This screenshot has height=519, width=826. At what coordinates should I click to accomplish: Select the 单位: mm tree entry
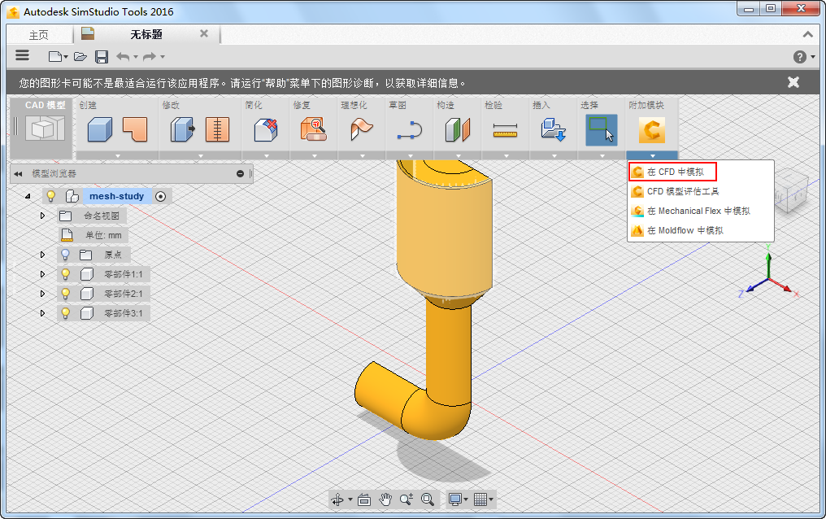(x=103, y=235)
